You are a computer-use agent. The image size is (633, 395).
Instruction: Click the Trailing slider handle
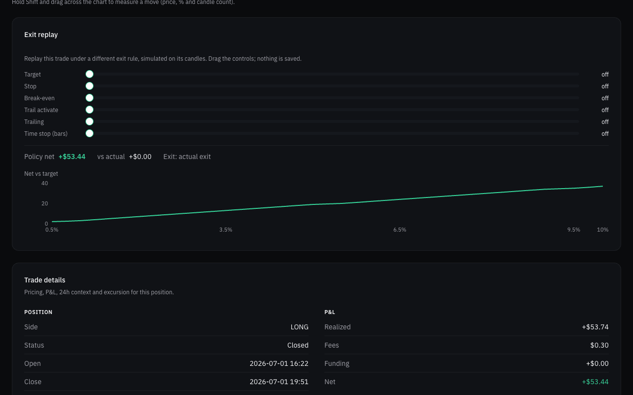90,121
